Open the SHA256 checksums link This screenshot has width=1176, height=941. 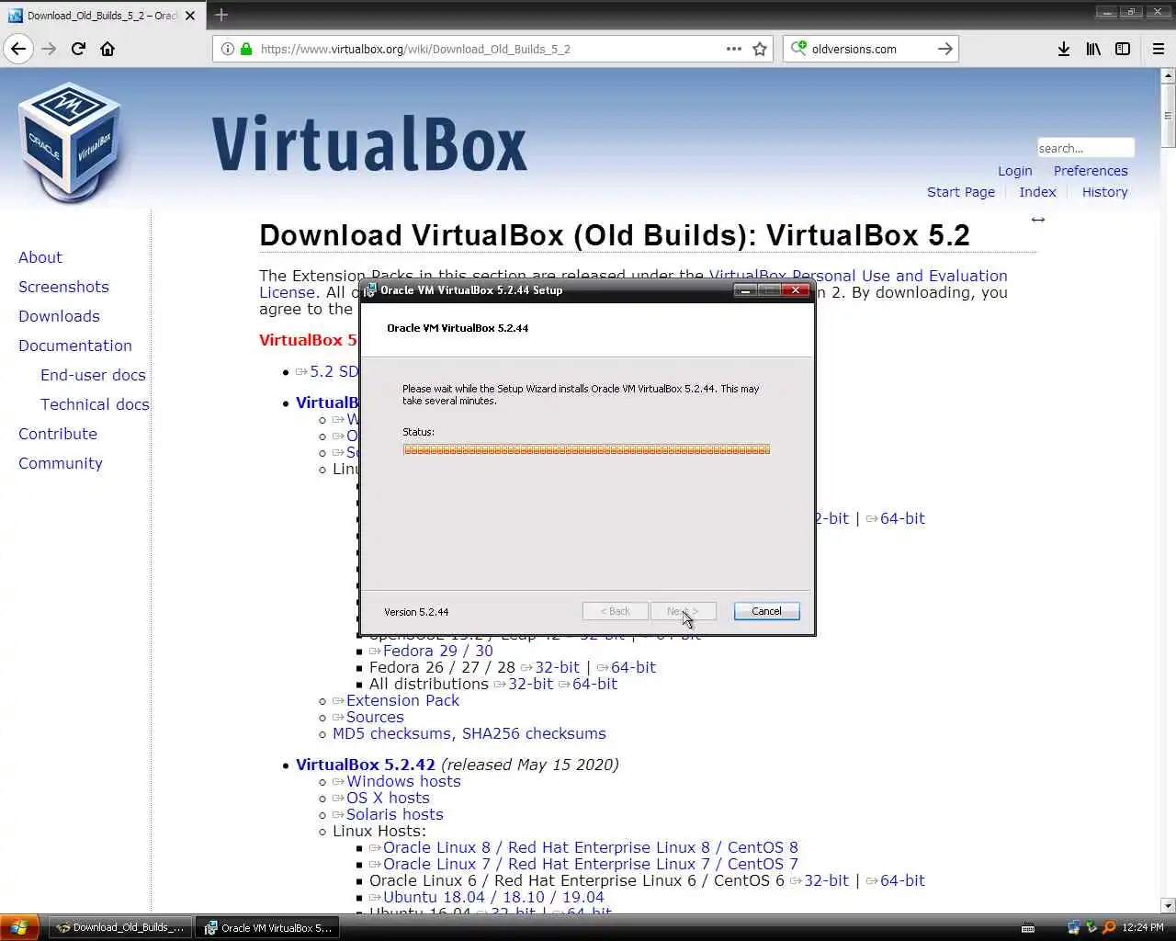coord(534,733)
